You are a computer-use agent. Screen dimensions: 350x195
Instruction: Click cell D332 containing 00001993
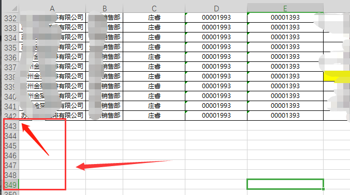click(x=216, y=18)
